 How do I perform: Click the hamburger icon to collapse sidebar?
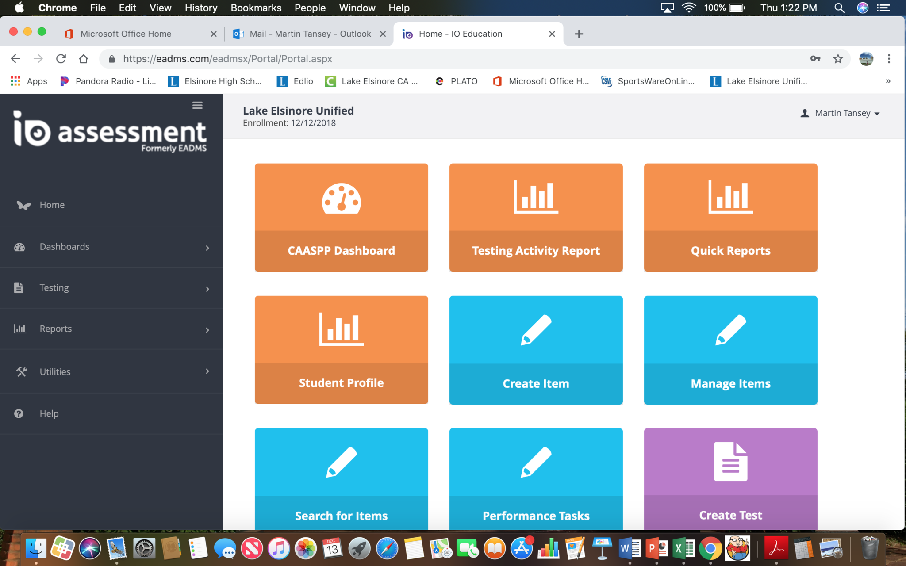click(197, 105)
